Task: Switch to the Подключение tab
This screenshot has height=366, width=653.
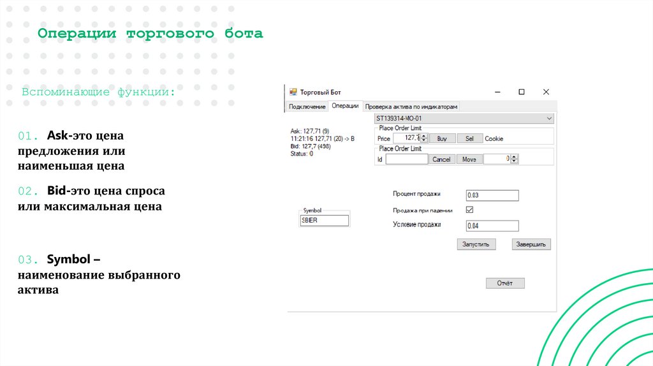Action: click(307, 106)
